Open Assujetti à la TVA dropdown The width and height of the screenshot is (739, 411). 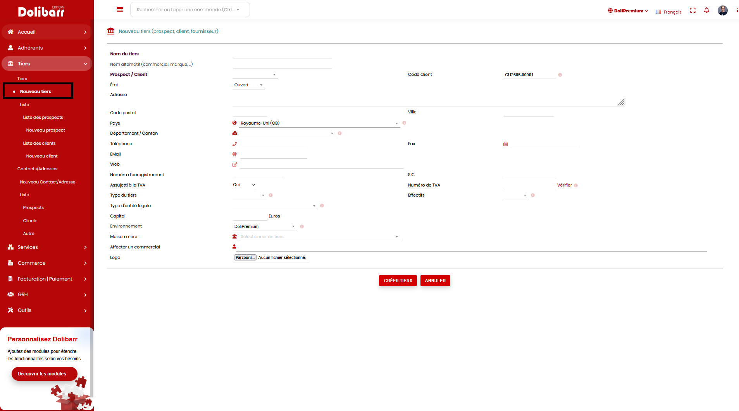pyautogui.click(x=244, y=185)
